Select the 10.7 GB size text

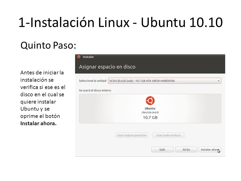pyautogui.click(x=150, y=118)
